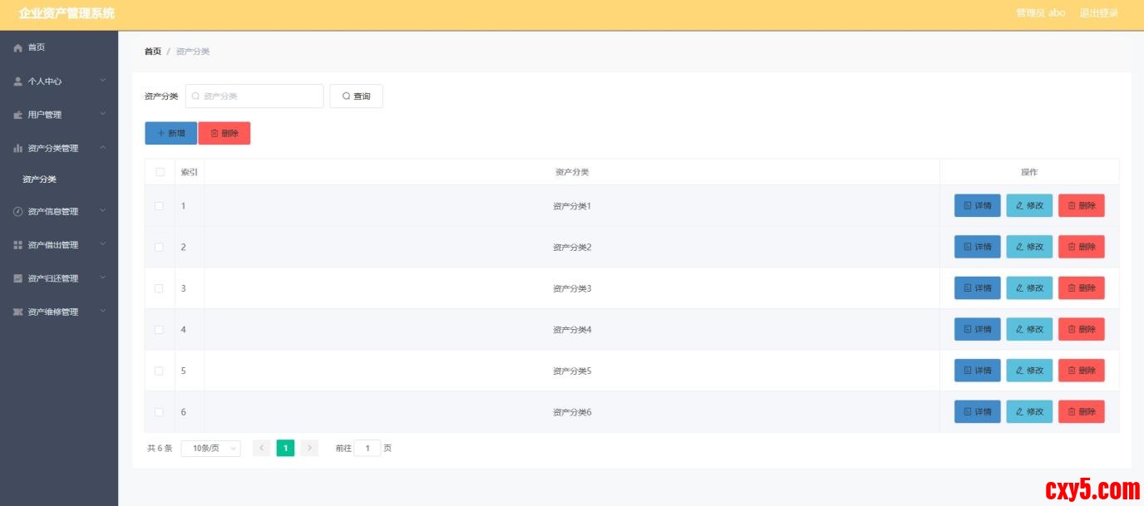Expand the 用户管理 sidebar menu
This screenshot has width=1144, height=506.
point(59,115)
